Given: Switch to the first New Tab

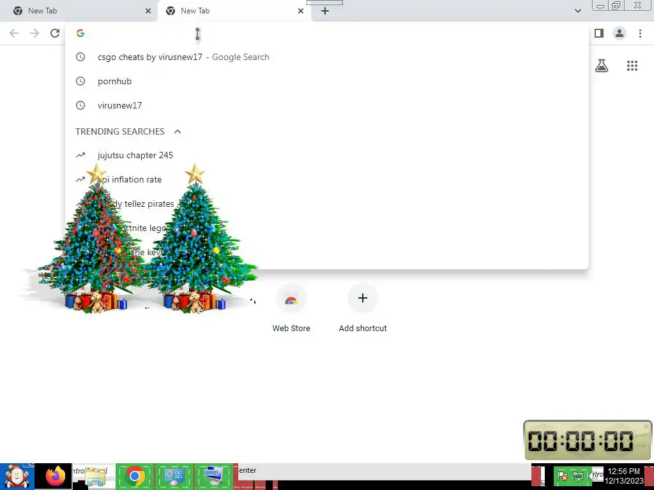Looking at the screenshot, I should 77,11.
